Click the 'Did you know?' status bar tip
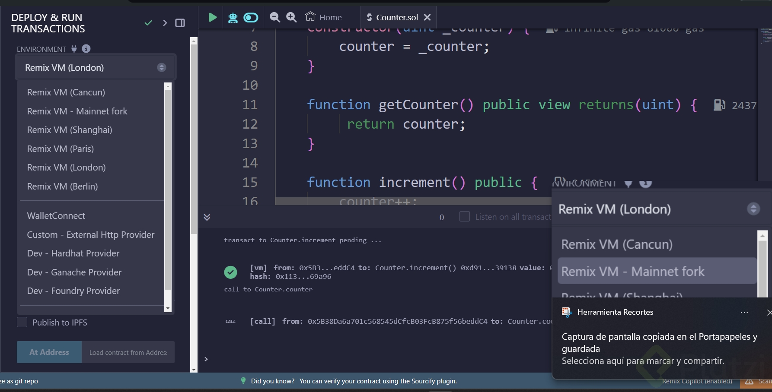 354,381
